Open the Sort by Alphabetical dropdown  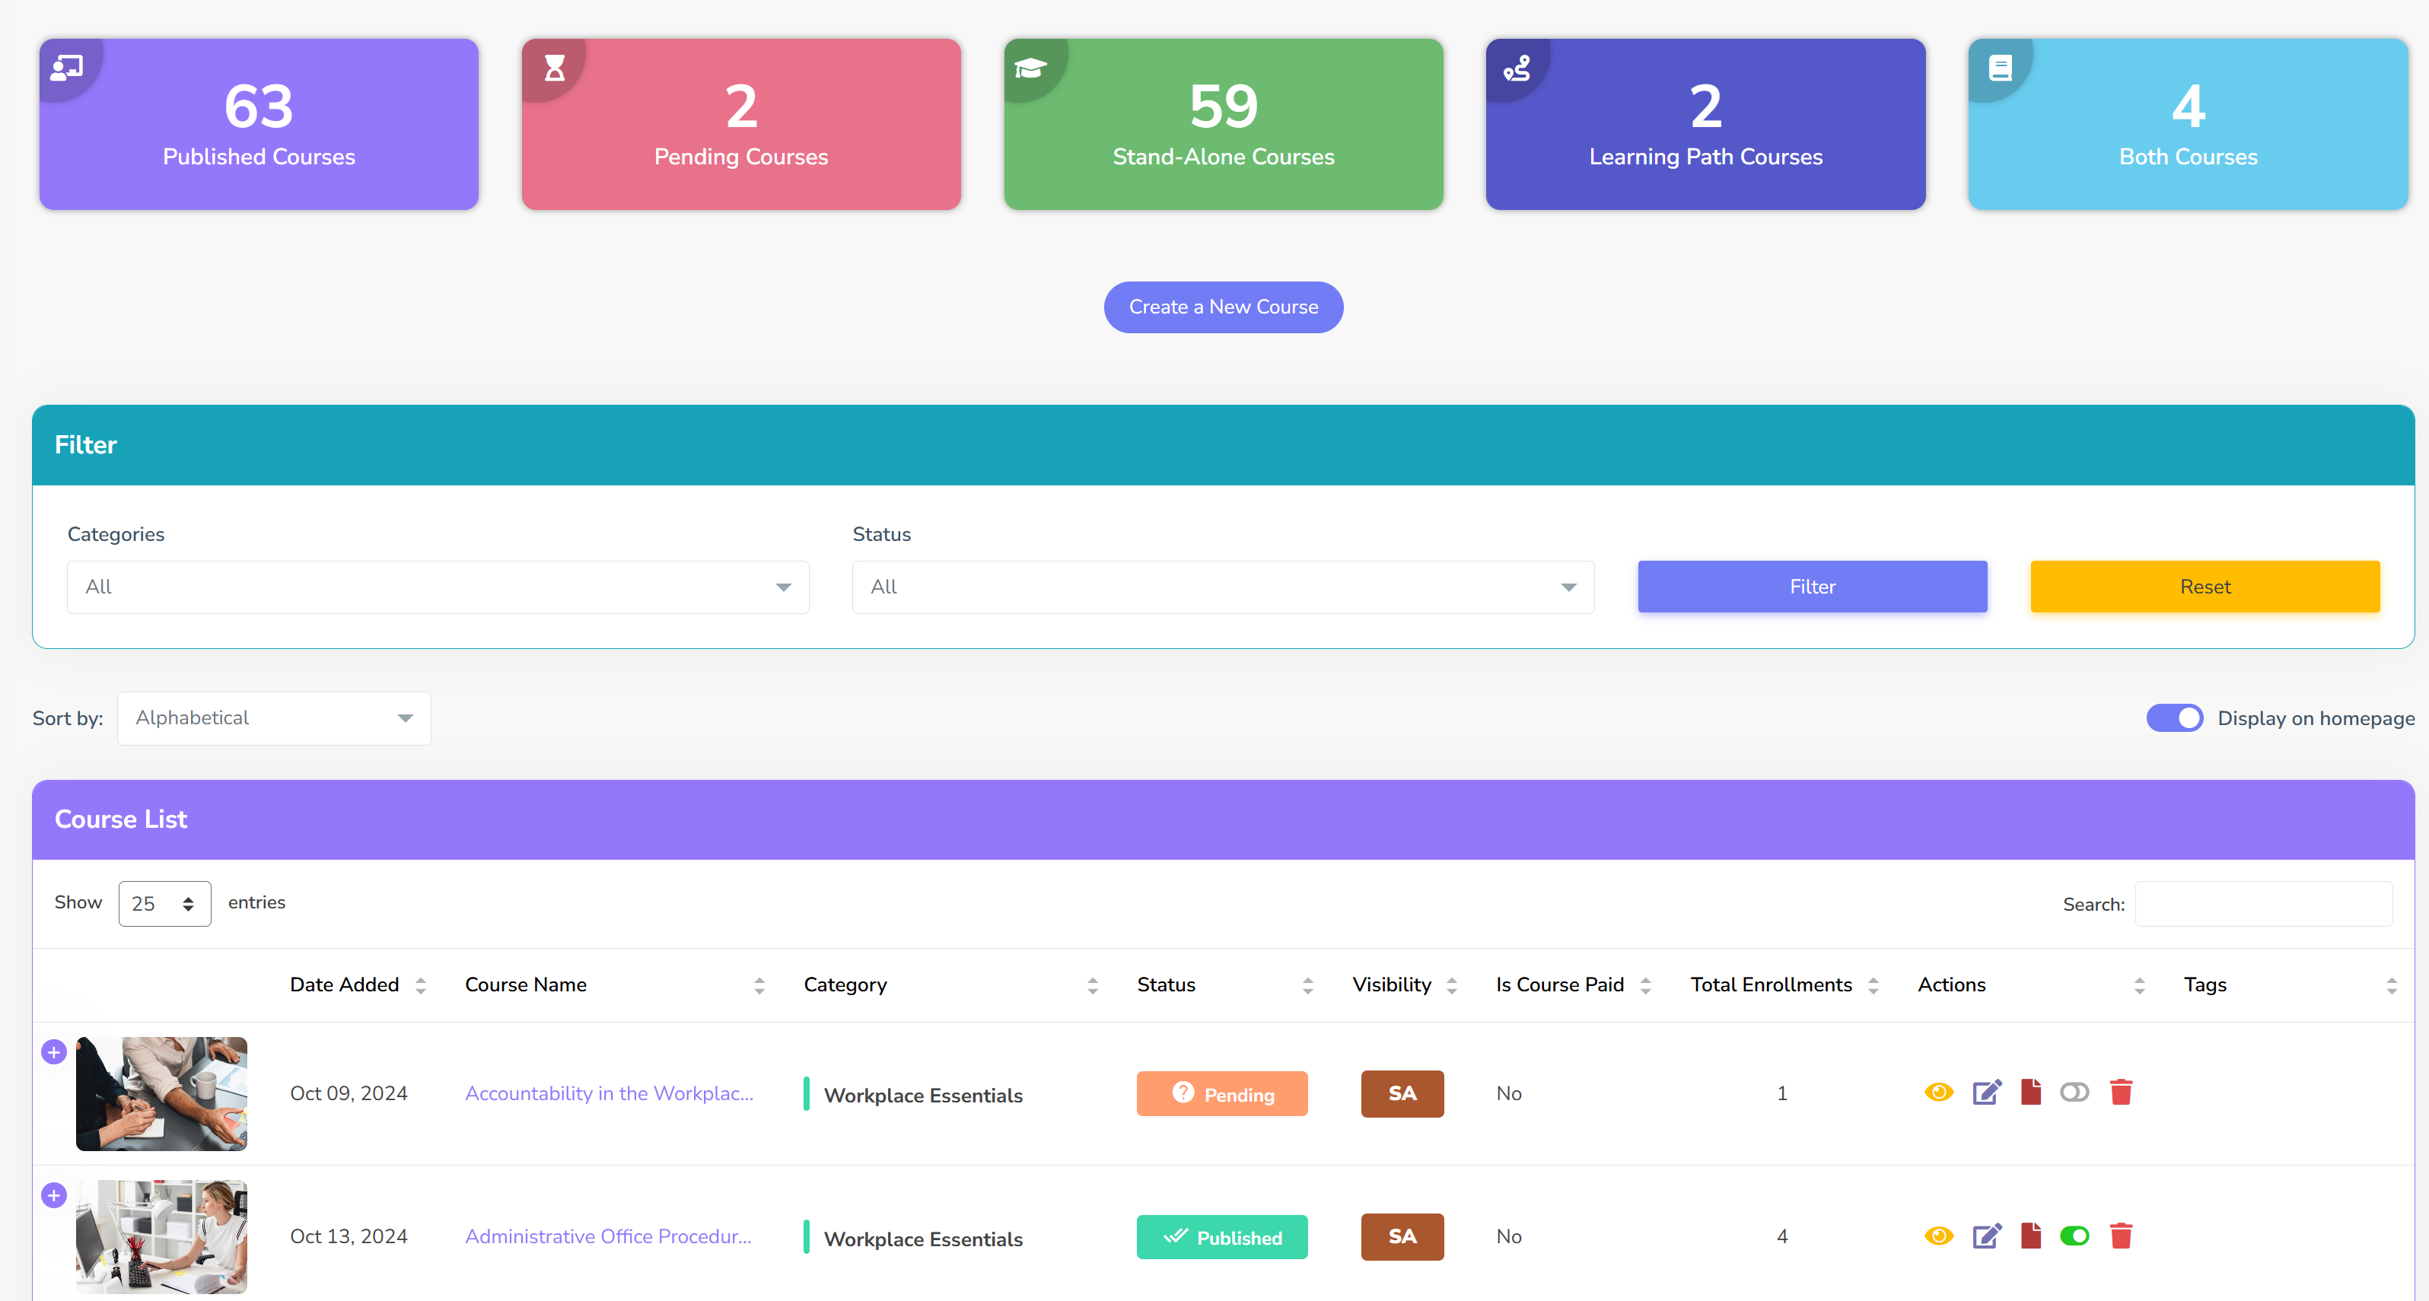click(273, 718)
